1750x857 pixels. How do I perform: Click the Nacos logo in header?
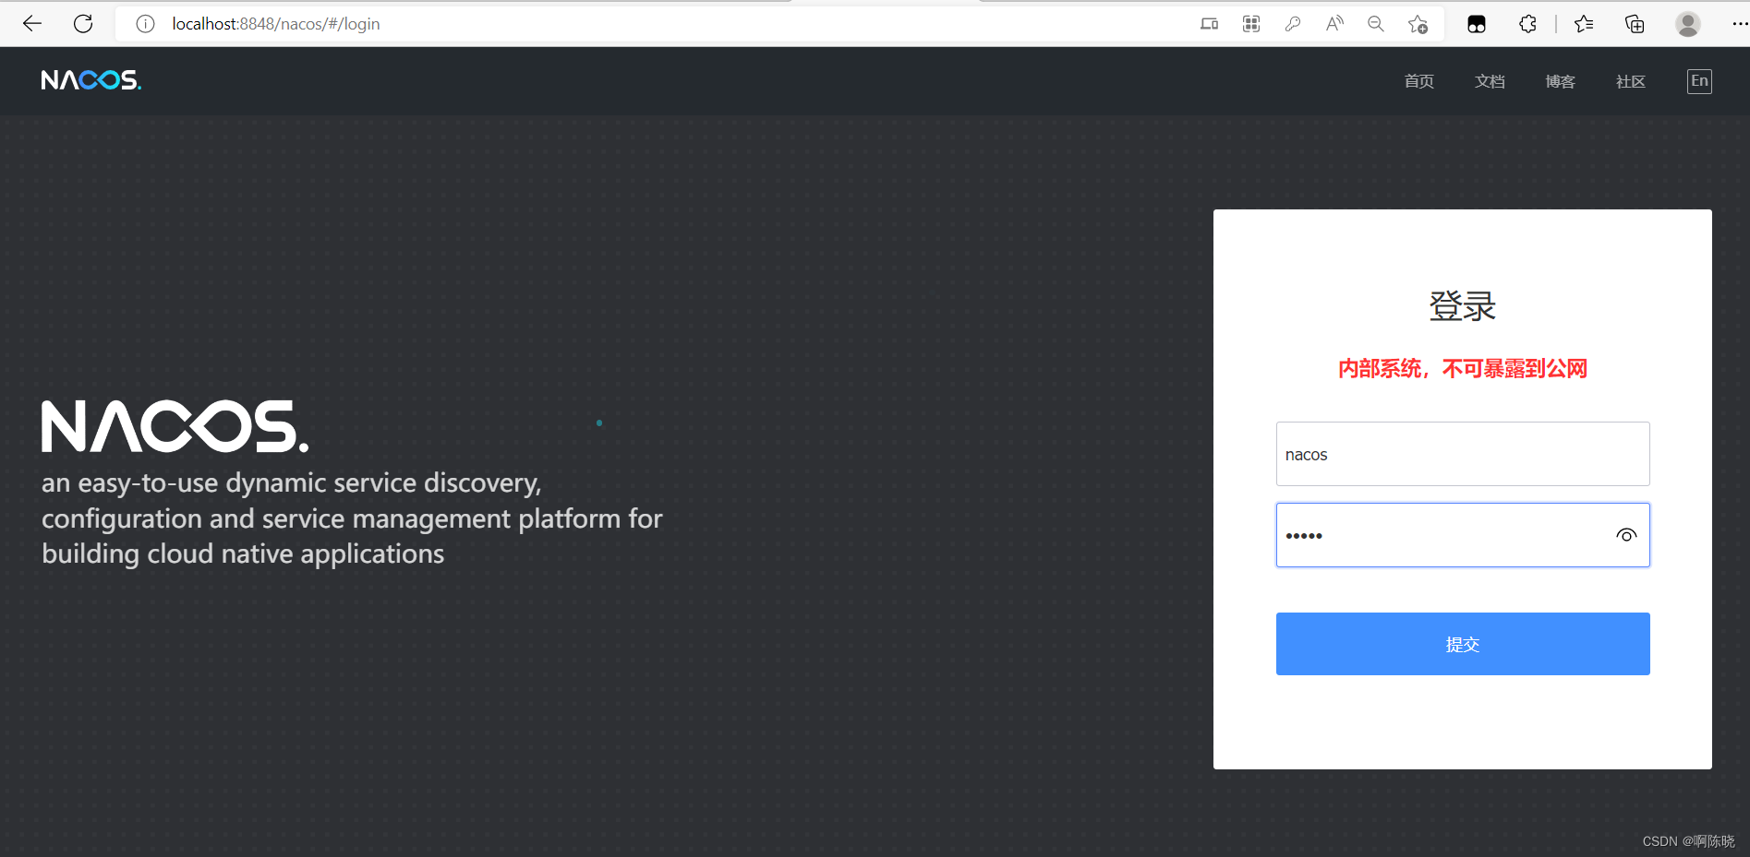91,80
